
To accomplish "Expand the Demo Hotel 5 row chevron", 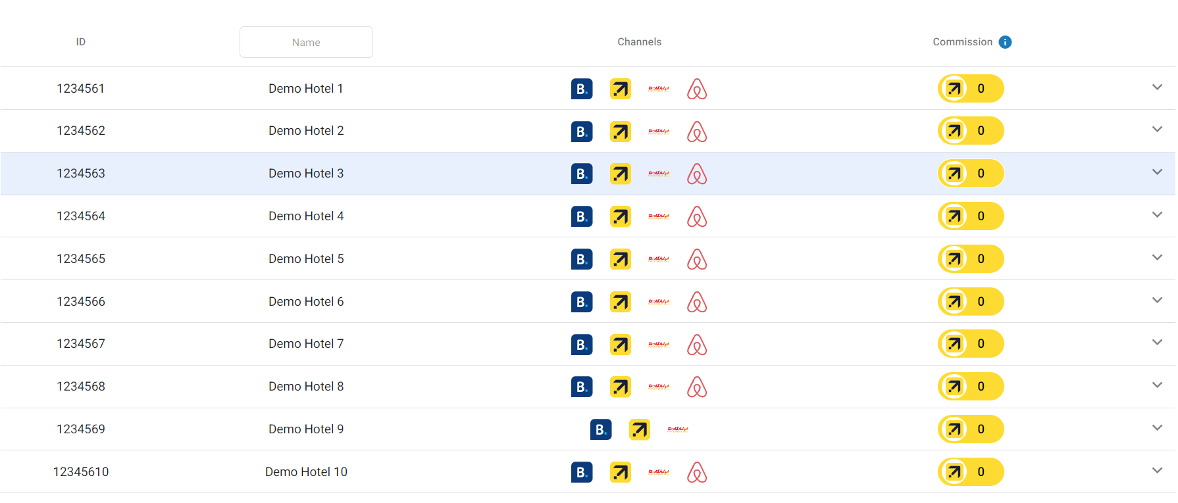I will pyautogui.click(x=1156, y=258).
